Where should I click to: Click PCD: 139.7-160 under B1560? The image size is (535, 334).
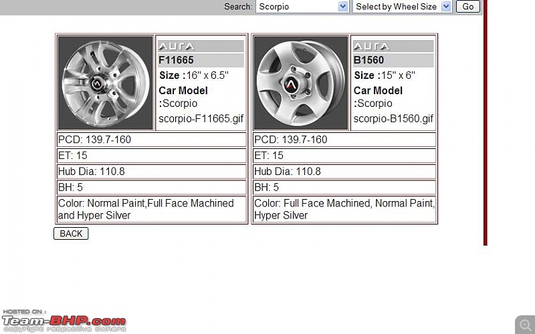344,140
